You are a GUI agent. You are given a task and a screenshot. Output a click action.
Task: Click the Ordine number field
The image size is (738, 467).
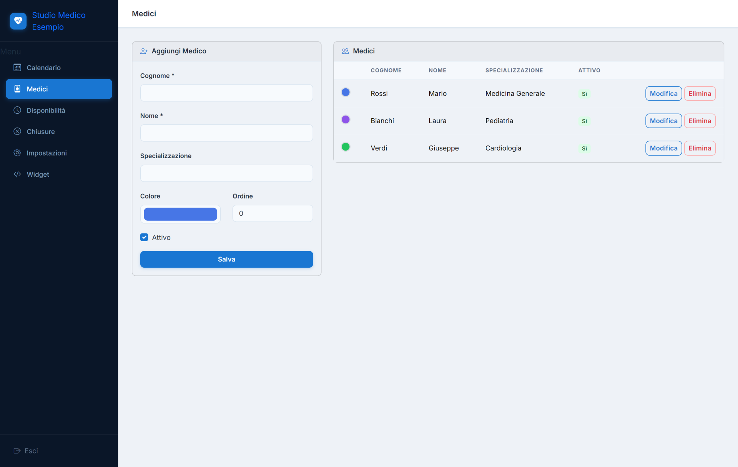(273, 213)
